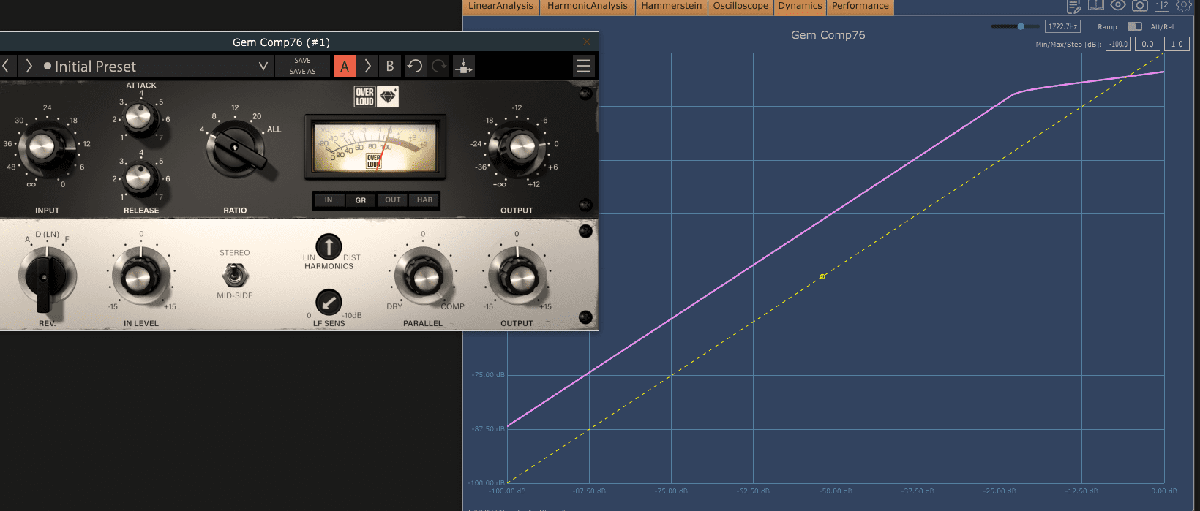
Task: Click the RELEASE knob
Action: (x=140, y=177)
